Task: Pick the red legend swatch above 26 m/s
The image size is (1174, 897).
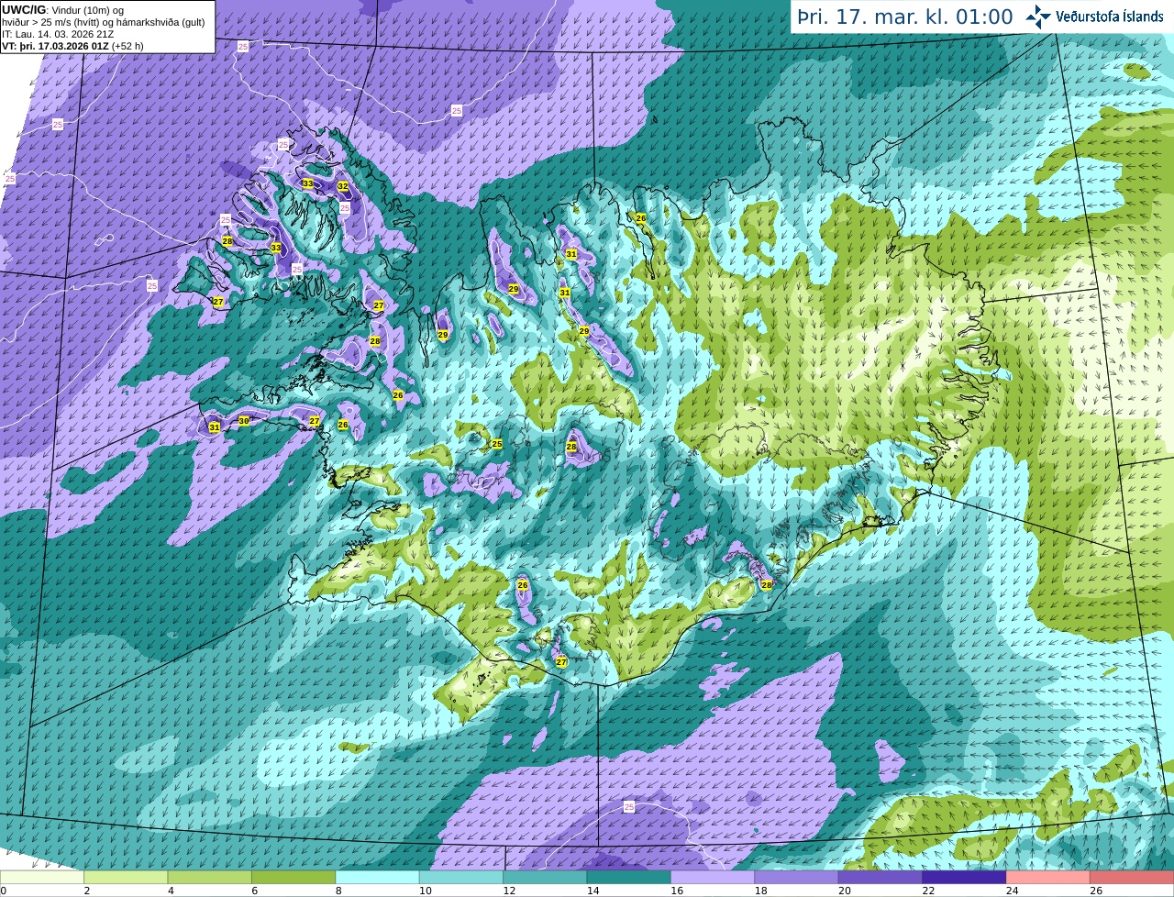Action: click(1133, 877)
